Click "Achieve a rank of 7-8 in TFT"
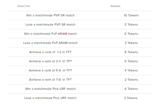Viewport: 162px width, 105px height. click(x=50, y=80)
